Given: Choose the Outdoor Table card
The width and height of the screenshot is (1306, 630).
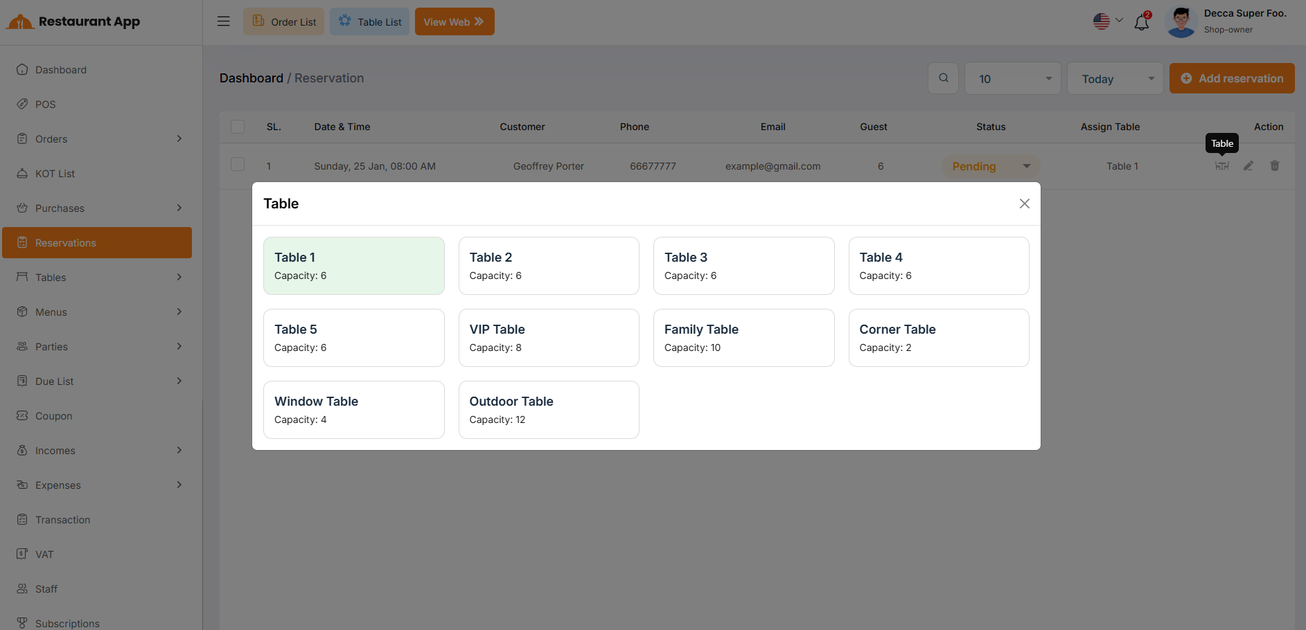Looking at the screenshot, I should 548,410.
